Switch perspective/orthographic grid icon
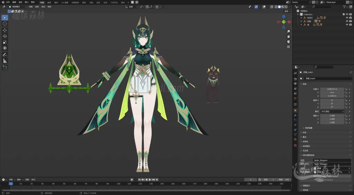 point(288,47)
